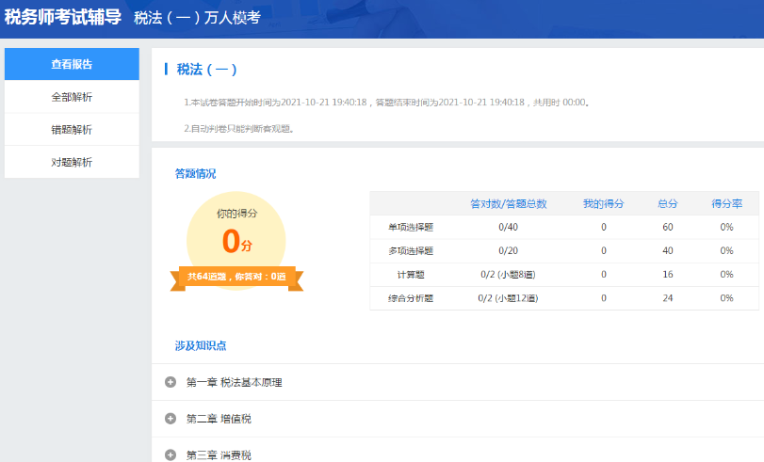
Task: Click the 税务师考试辅导 site title
Action: pos(62,17)
